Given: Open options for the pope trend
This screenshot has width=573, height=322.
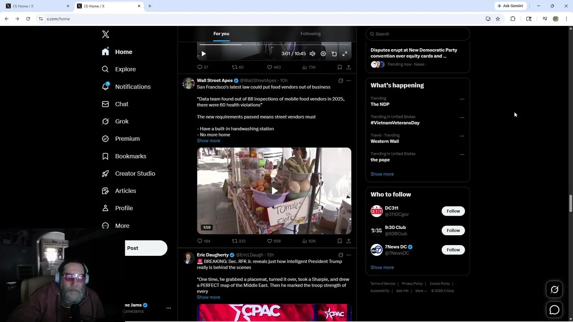Looking at the screenshot, I should click(x=462, y=155).
